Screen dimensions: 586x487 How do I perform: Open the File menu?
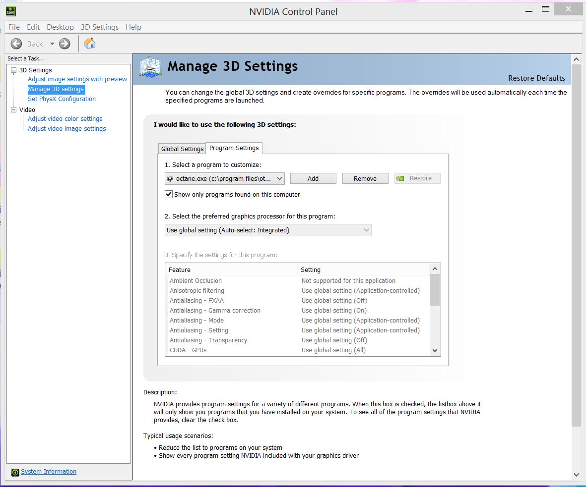pyautogui.click(x=14, y=27)
